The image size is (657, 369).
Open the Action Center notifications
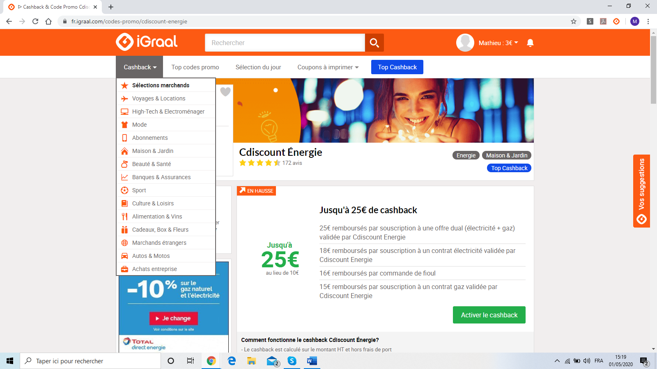pos(644,361)
